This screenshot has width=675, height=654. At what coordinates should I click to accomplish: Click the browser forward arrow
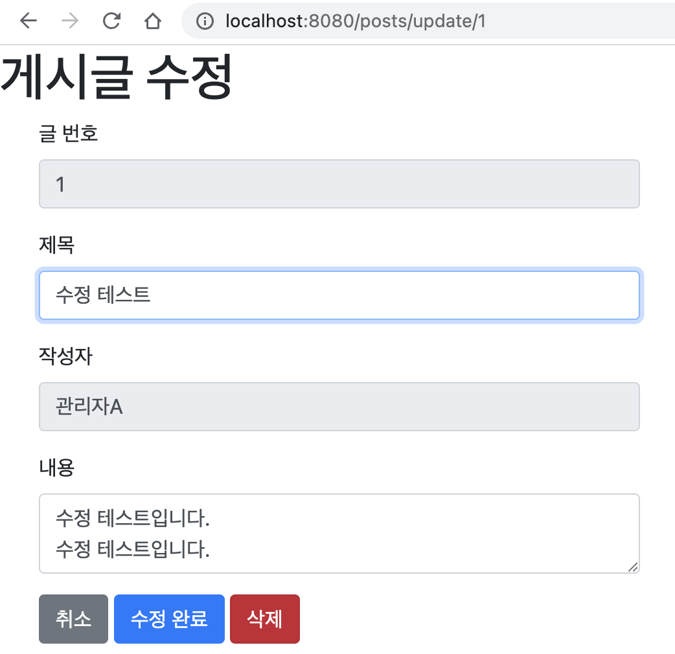tap(70, 21)
